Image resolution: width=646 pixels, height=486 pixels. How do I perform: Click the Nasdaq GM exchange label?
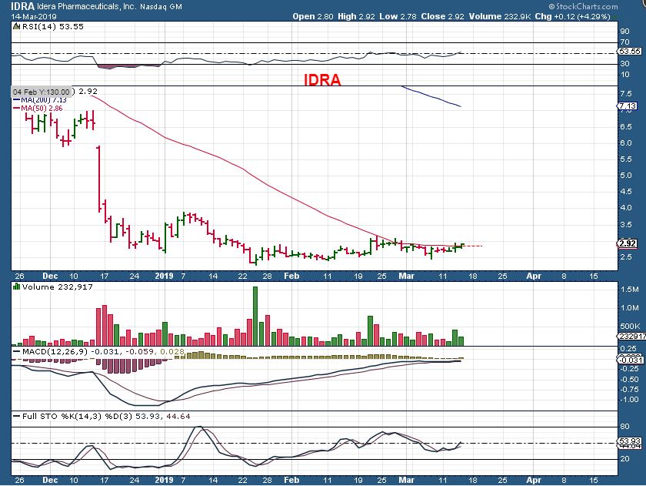(x=161, y=7)
